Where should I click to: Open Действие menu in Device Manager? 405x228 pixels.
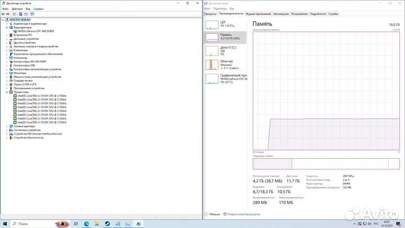tap(17, 9)
